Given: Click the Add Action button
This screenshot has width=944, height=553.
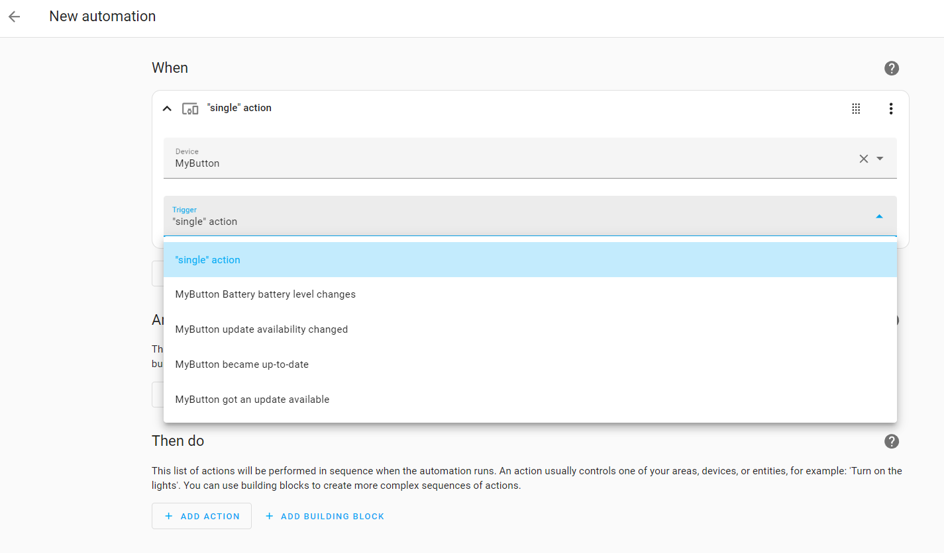Looking at the screenshot, I should coord(201,516).
